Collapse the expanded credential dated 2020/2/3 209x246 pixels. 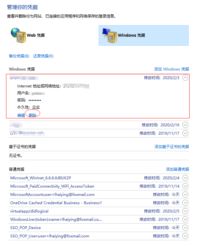coord(185,78)
